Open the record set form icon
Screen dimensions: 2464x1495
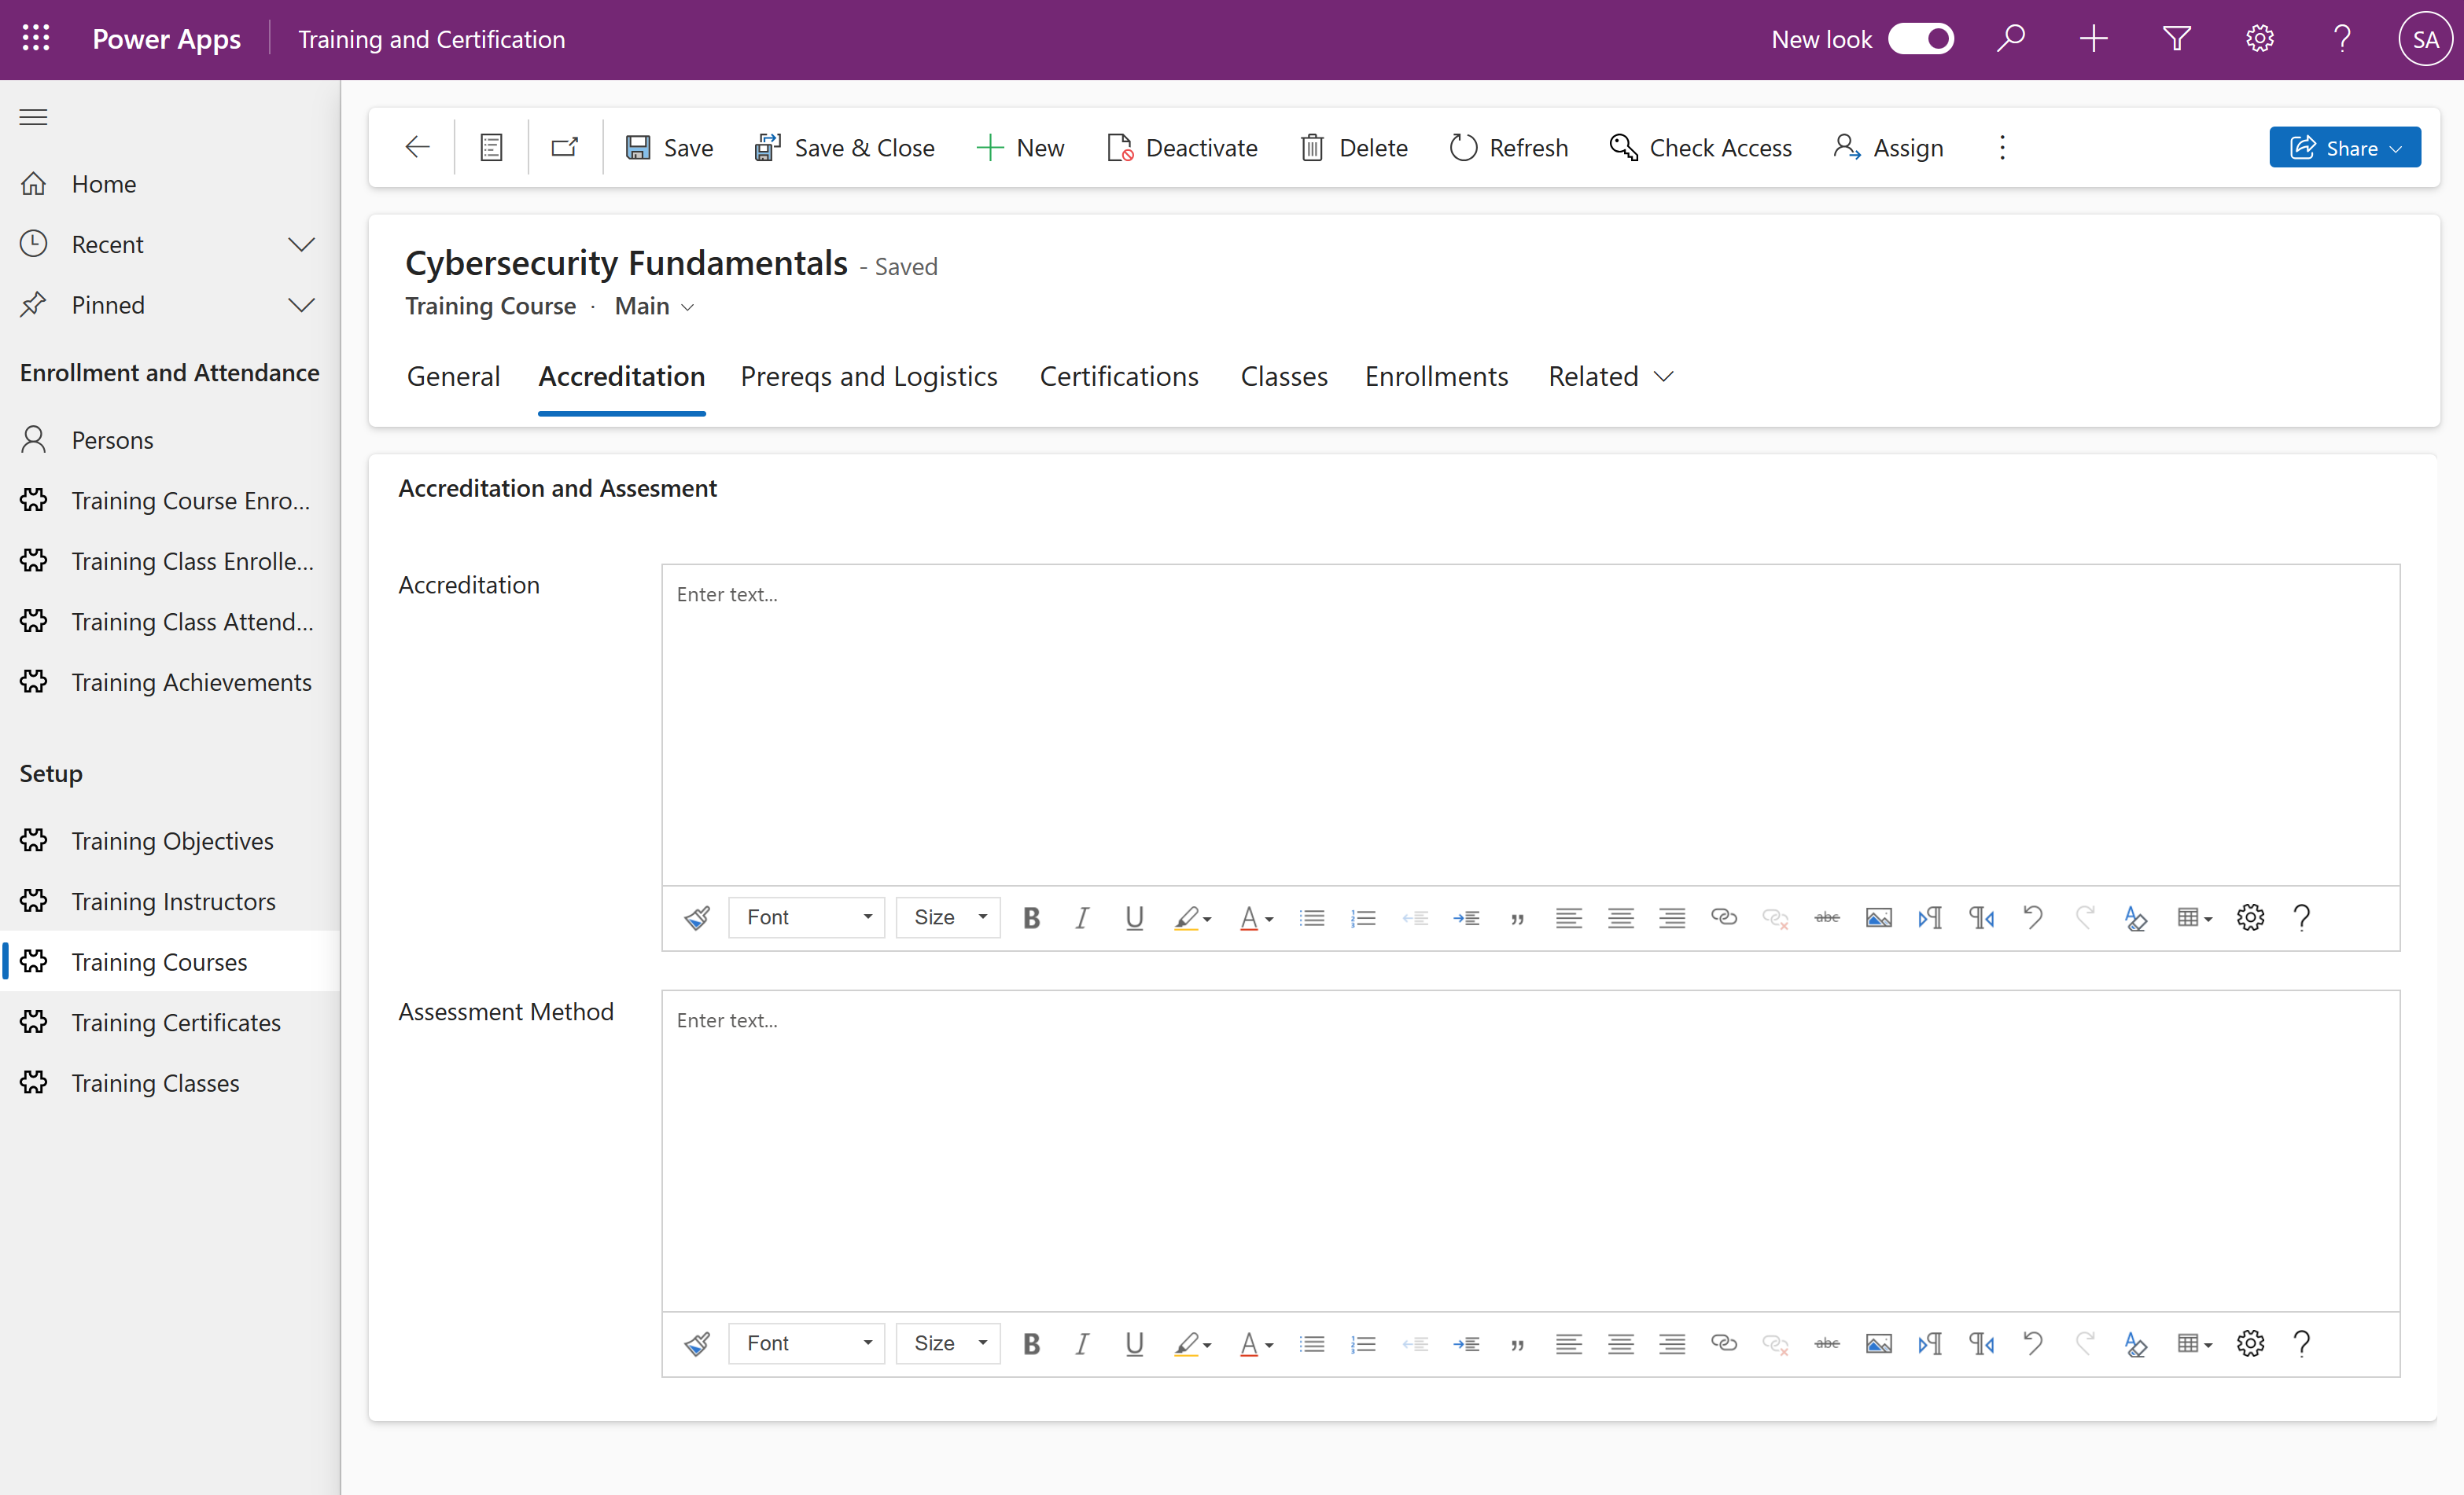coord(491,148)
